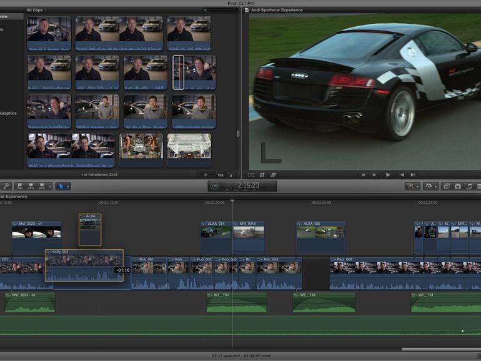
Task: Click the search magnifier in browser
Action: 206,10
